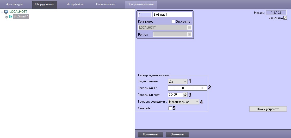The image size is (291, 138).
Task: Expand the BioSmart 1 tree node
Action: (x=6, y=17)
